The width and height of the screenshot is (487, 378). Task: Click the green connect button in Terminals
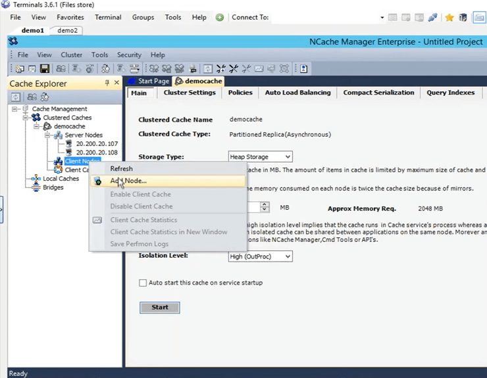point(220,17)
